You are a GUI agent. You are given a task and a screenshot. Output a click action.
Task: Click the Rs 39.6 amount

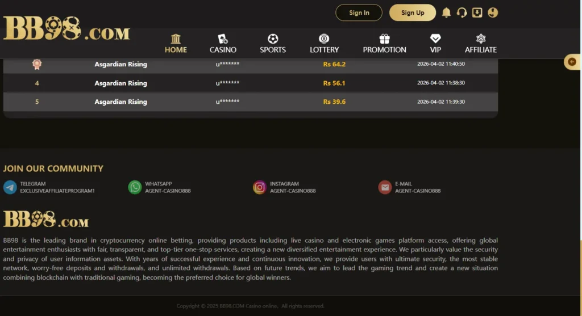pos(334,102)
